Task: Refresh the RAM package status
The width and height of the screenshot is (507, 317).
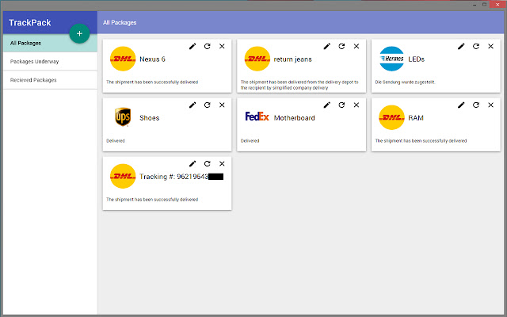Action: tap(476, 105)
